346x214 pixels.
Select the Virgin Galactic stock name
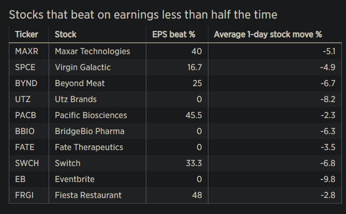point(83,67)
